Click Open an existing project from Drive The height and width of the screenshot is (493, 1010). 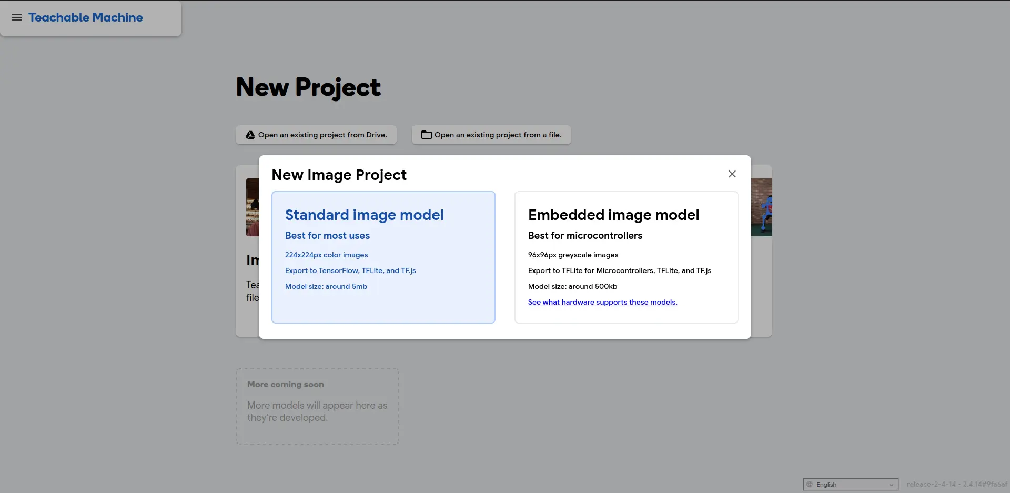coord(316,135)
